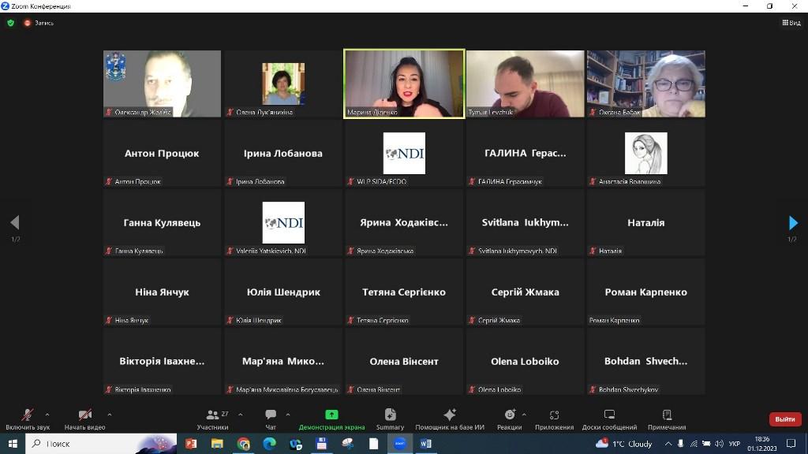Select ГАЛИНА Герасимчук participant tile
This screenshot has width=808, height=454.
[525, 153]
